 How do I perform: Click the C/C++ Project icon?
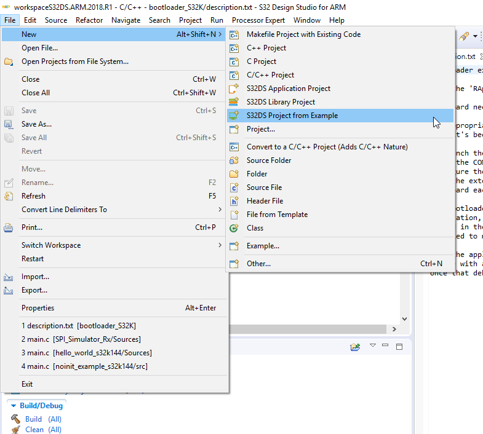[234, 75]
